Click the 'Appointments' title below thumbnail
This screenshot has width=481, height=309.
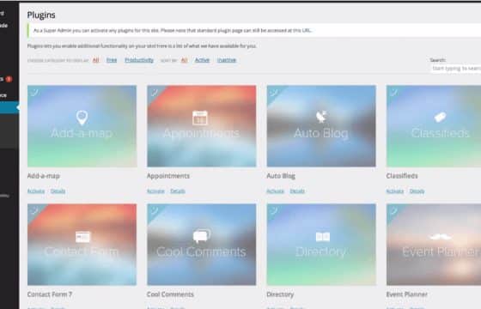click(x=168, y=176)
